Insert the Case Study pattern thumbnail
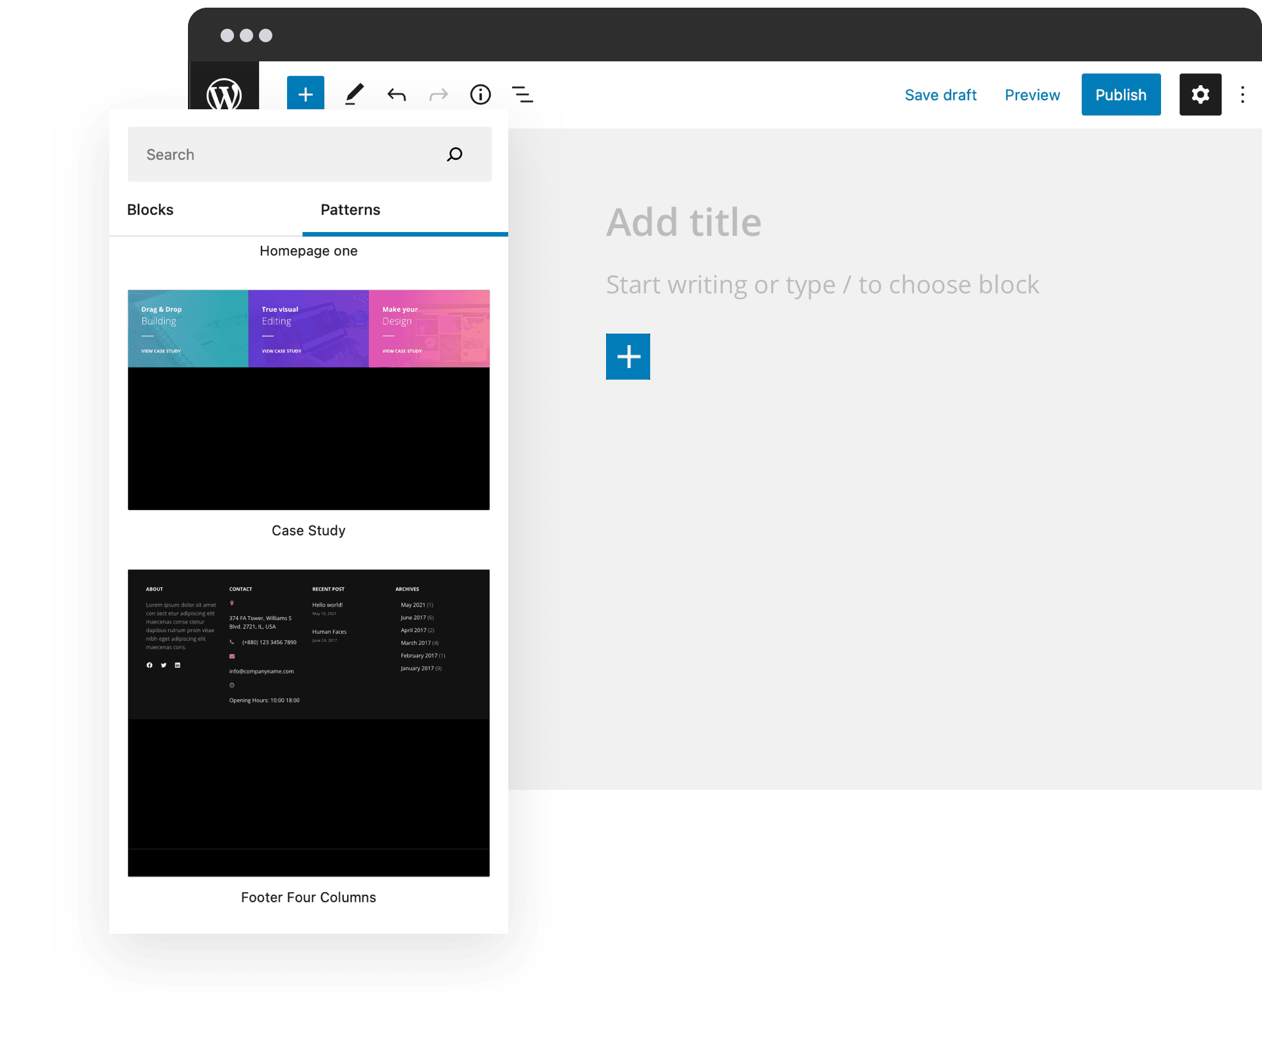Image resolution: width=1262 pixels, height=1043 pixels. (309, 399)
